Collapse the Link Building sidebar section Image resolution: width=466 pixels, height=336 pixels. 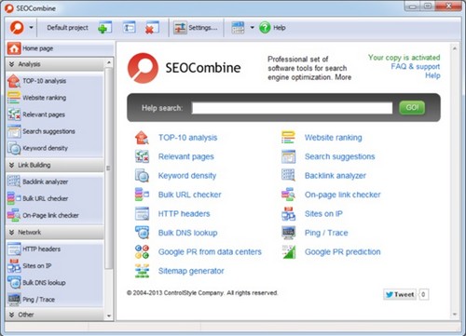pos(12,165)
